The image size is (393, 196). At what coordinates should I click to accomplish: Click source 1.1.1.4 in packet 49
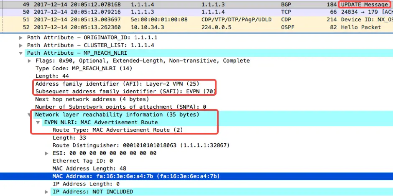[143, 5]
